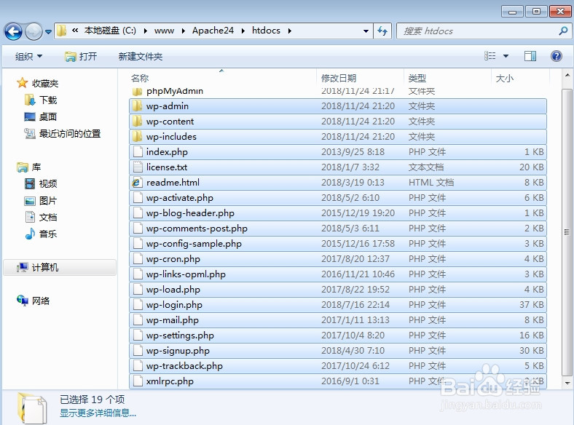The height and width of the screenshot is (425, 574).
Task: Click the wp-comments-post.php file icon
Action: 138,229
